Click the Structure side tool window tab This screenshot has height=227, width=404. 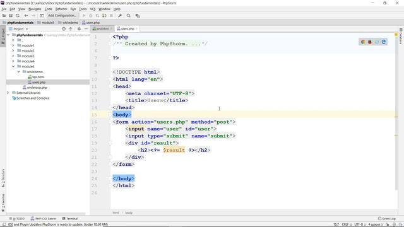pyautogui.click(x=3, y=178)
